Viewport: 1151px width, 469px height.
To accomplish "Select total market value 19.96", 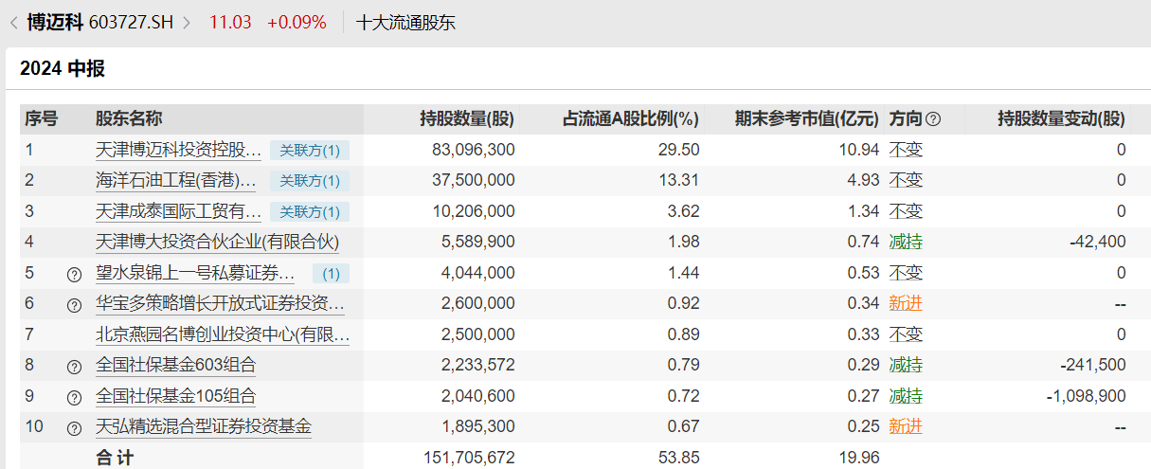I will [x=859, y=459].
